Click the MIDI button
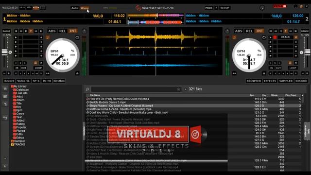 tap(208, 8)
